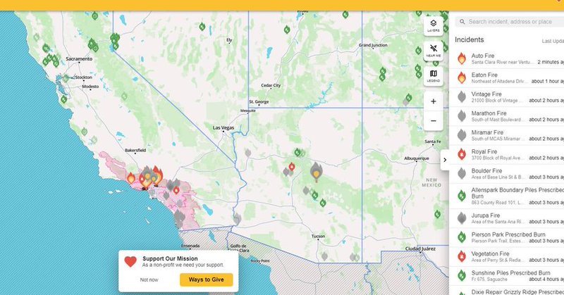Collapse the incidents panel with chevron
The width and height of the screenshot is (564, 295).
(445, 160)
